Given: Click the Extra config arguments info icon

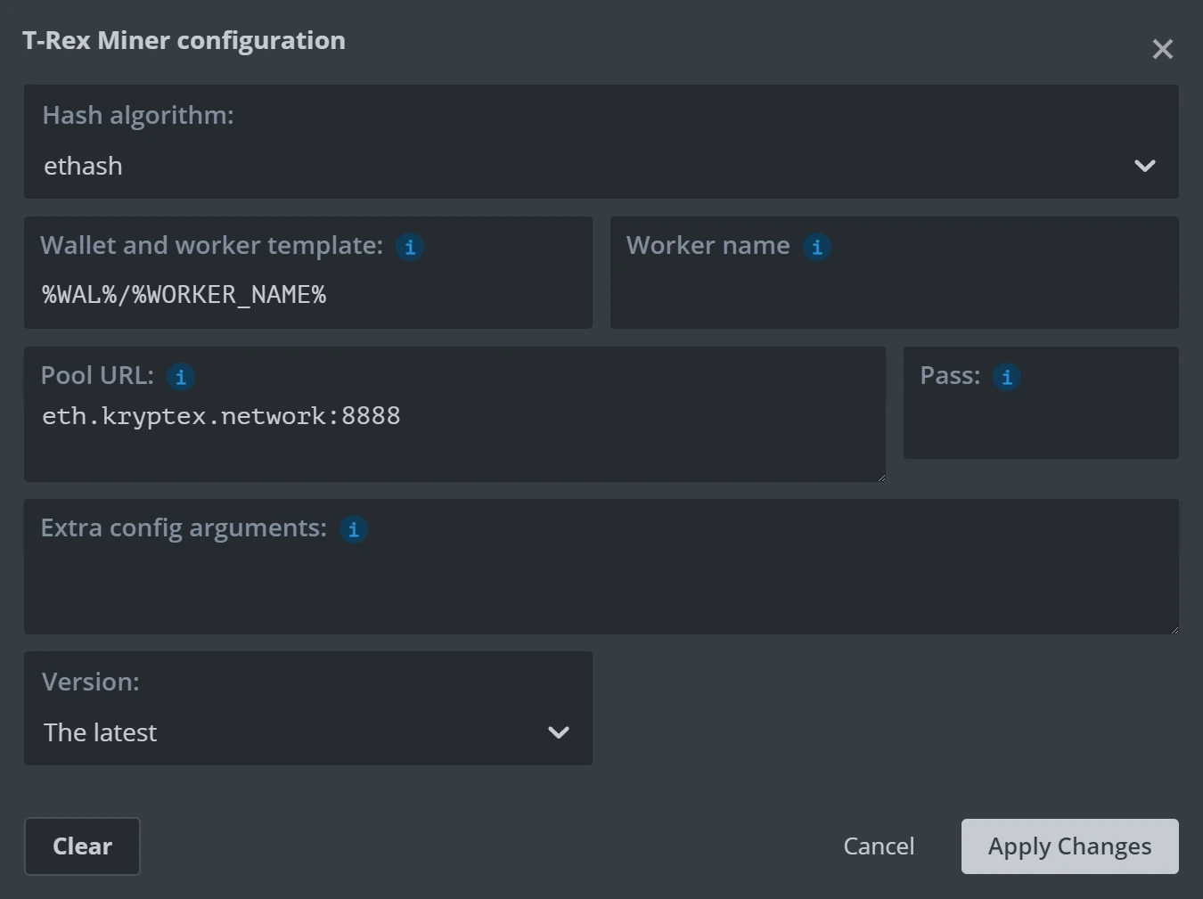Looking at the screenshot, I should pyautogui.click(x=354, y=529).
